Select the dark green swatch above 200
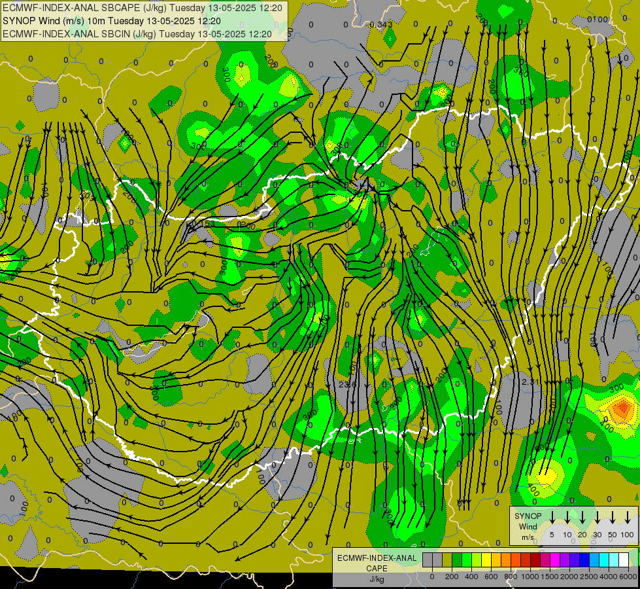The image size is (640, 589). point(457,560)
